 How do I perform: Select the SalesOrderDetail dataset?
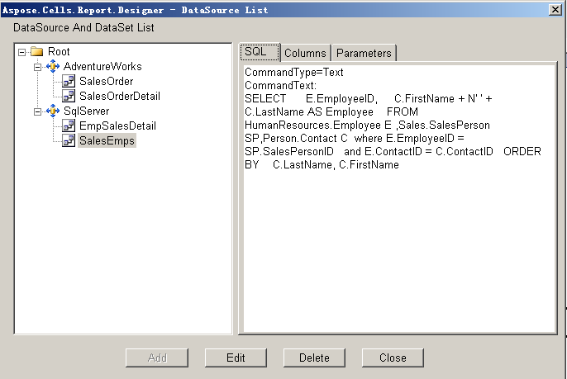120,96
